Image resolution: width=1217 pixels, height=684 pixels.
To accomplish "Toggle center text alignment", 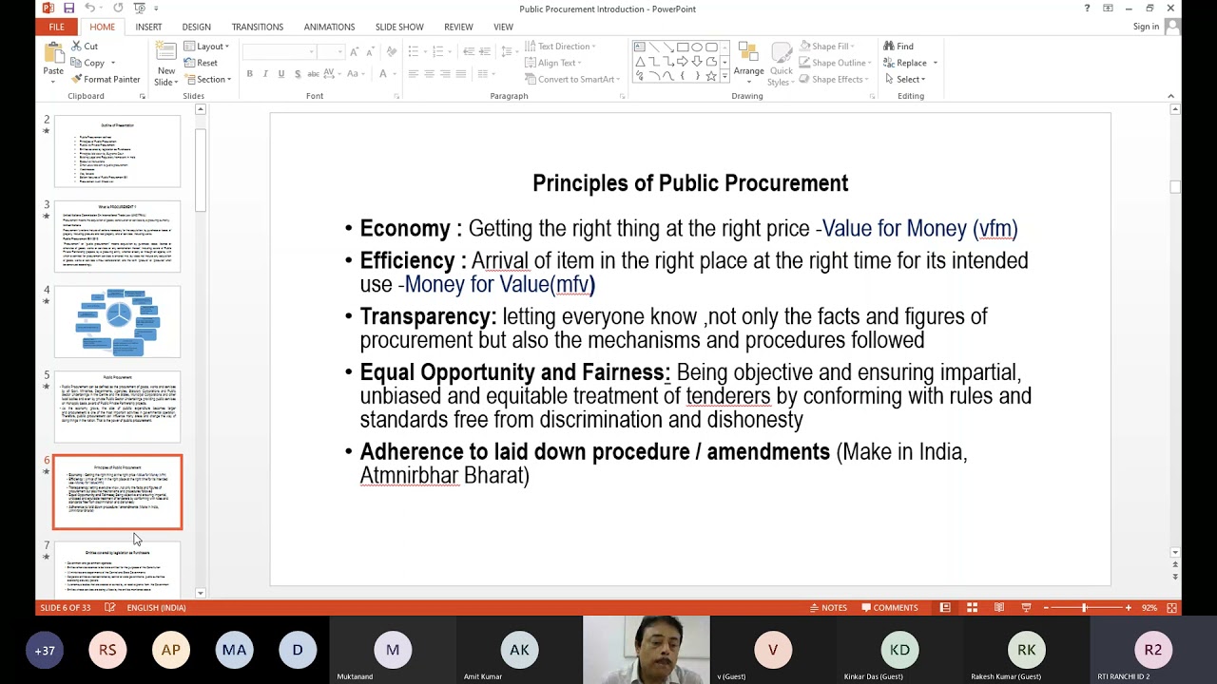I will (x=430, y=74).
